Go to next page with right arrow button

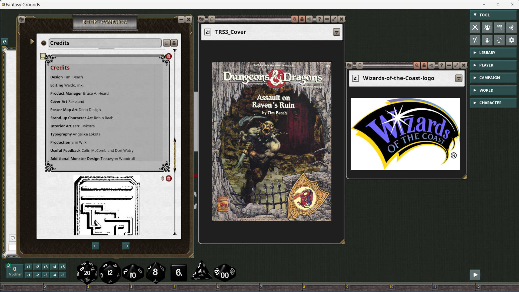(x=126, y=246)
